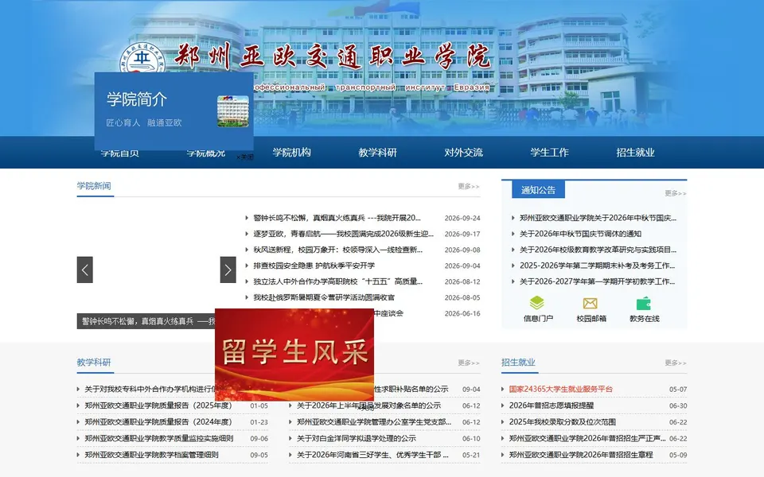The width and height of the screenshot is (764, 477).
Task: Open 郑州亚欧交通职业学院2026年普招招生严正声明
Action: pos(587,439)
